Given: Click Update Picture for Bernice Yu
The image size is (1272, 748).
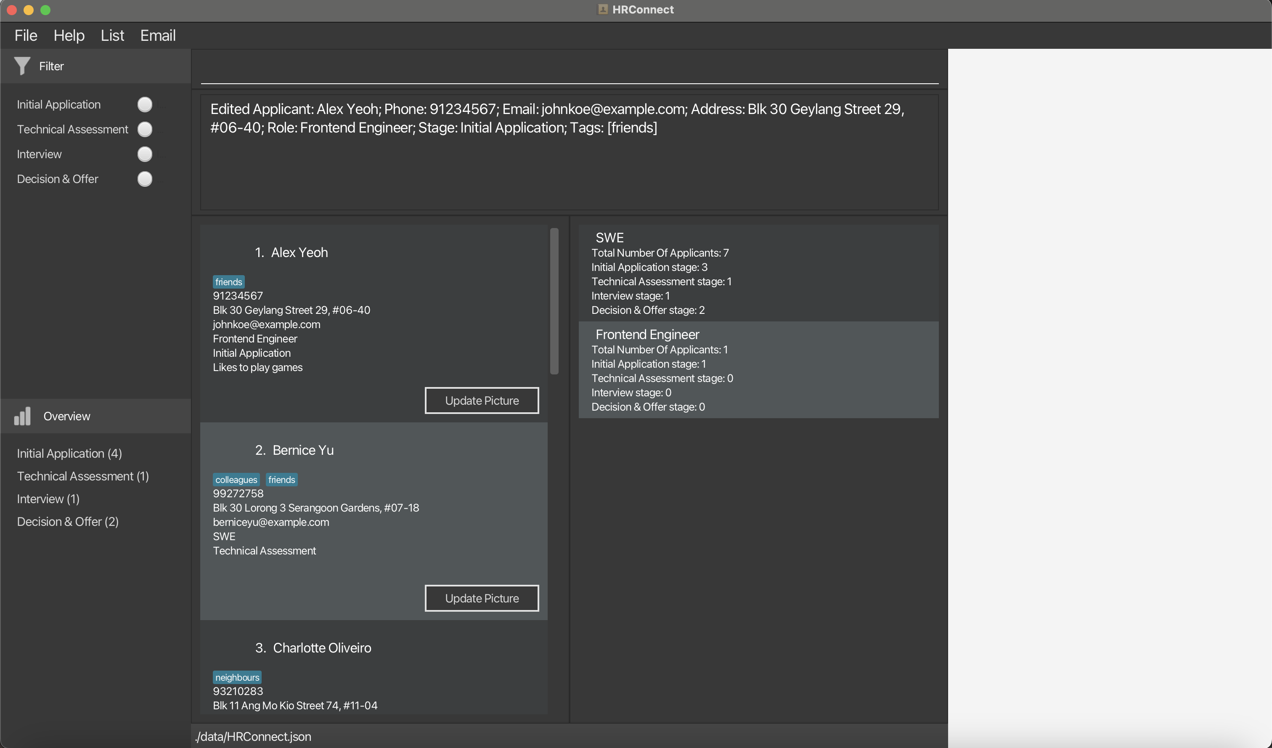Looking at the screenshot, I should (482, 599).
